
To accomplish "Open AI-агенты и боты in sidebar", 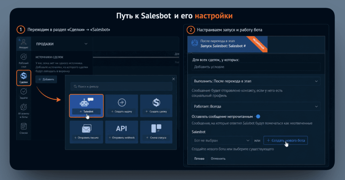I will (24, 111).
